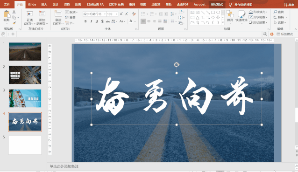
Task: Click Convert to SmartArt icon
Action: click(x=181, y=23)
